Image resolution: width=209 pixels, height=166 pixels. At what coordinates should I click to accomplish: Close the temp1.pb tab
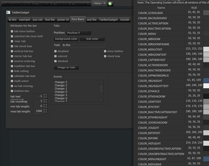click(x=53, y=4)
